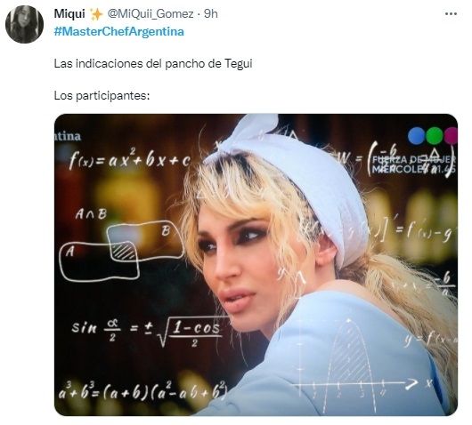Click the f(x)=ax²+bx+c formula in the image
This screenshot has height=425, width=472.
(x=130, y=158)
